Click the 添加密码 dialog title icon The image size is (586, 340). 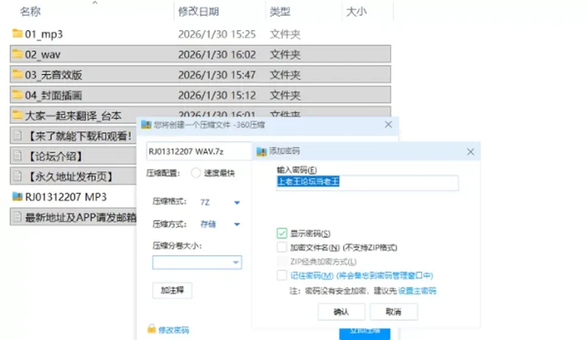point(261,151)
